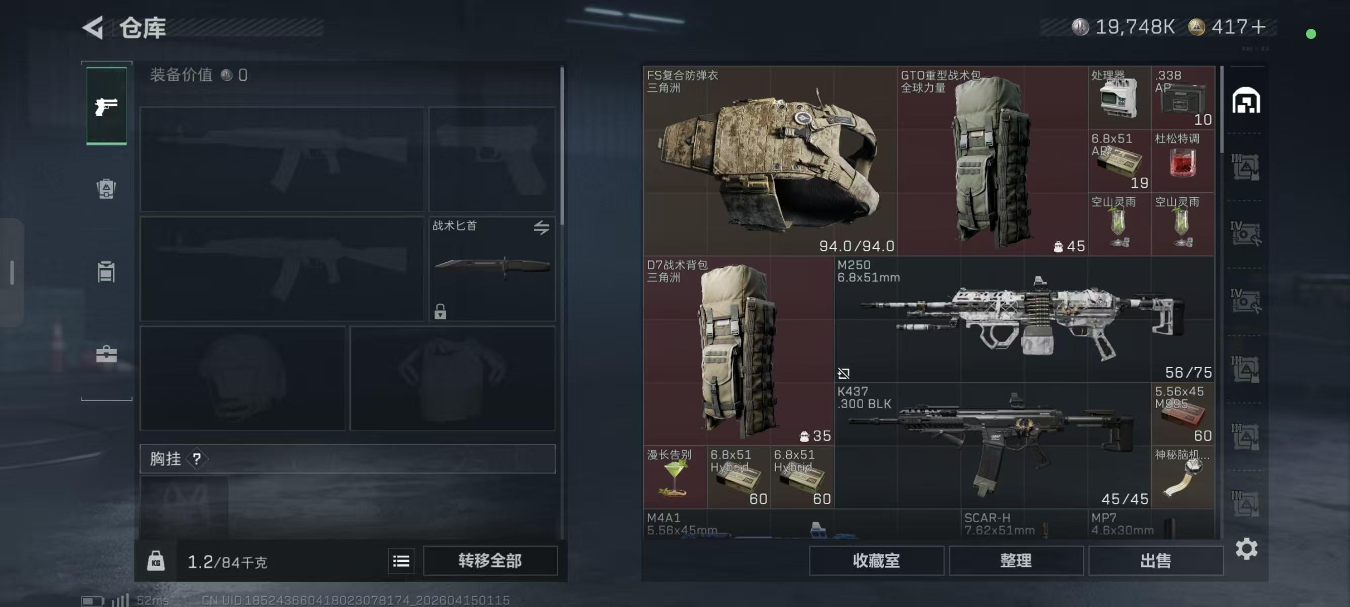Open the settings gear near 出售
This screenshot has height=607, width=1350.
point(1246,549)
